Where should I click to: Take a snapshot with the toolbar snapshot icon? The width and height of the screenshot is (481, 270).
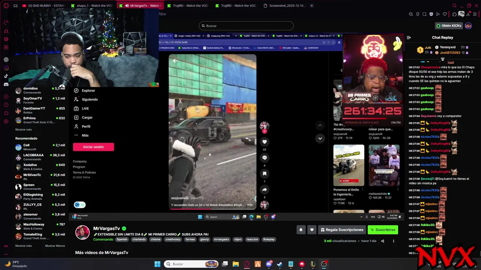pyautogui.click(x=424, y=14)
